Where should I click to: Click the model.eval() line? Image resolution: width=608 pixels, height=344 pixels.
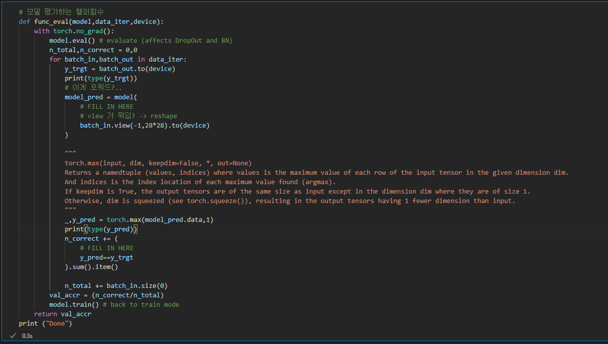[x=66, y=40]
